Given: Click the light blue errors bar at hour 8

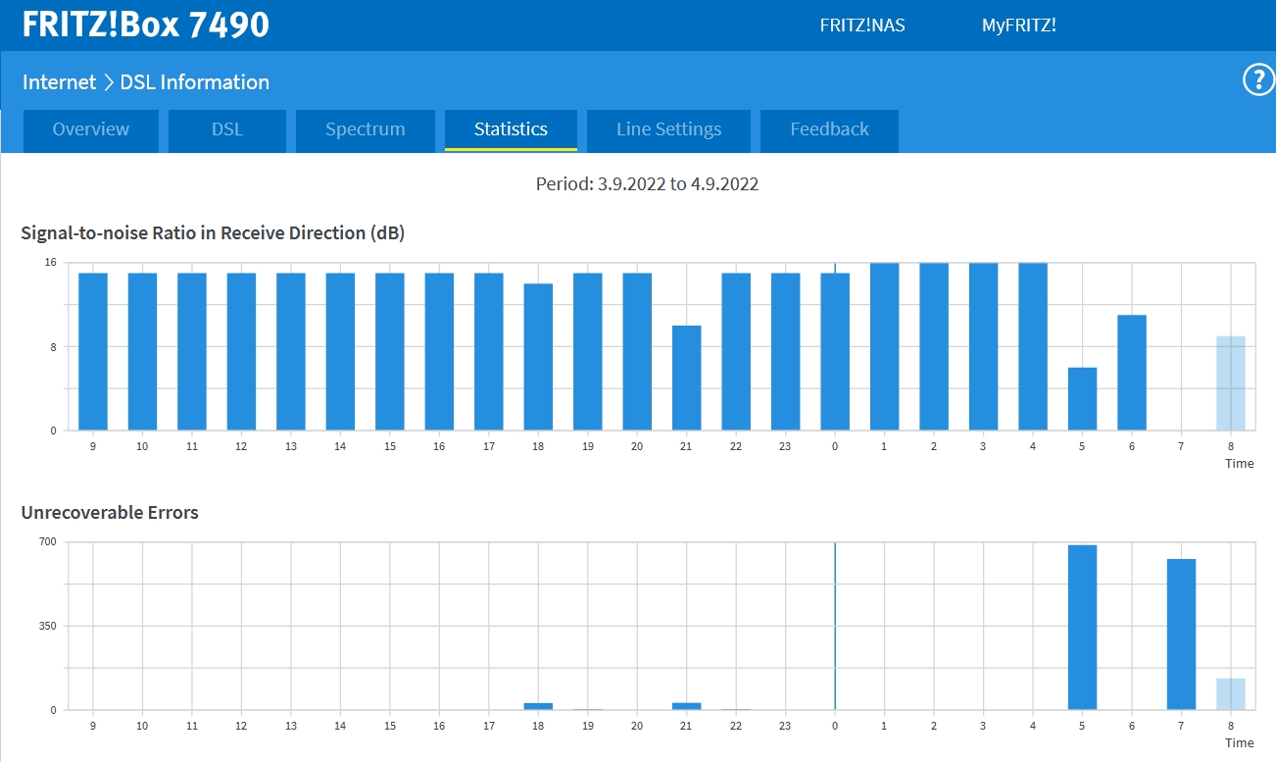Looking at the screenshot, I should pos(1230,693).
